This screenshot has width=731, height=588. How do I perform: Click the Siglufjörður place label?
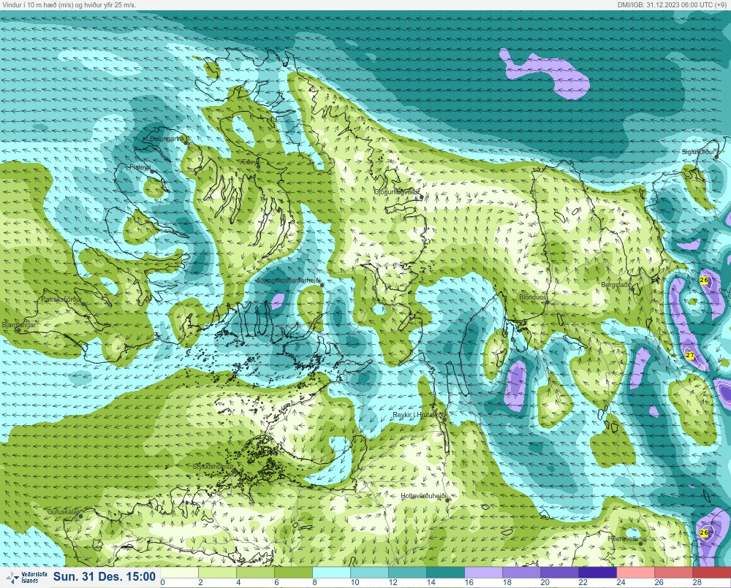pos(698,152)
